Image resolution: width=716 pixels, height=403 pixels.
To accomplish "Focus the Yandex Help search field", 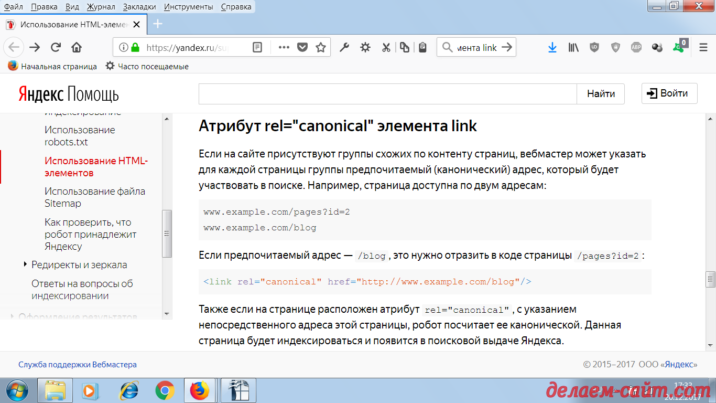I will 387,94.
